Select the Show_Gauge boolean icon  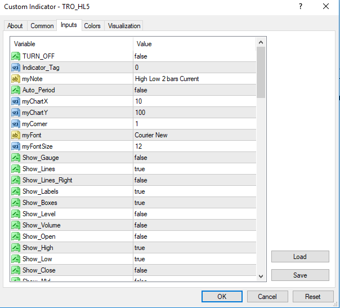16,158
